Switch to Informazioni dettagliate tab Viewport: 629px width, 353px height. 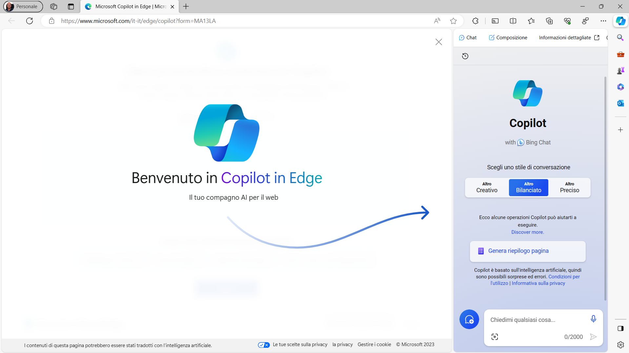tap(565, 38)
